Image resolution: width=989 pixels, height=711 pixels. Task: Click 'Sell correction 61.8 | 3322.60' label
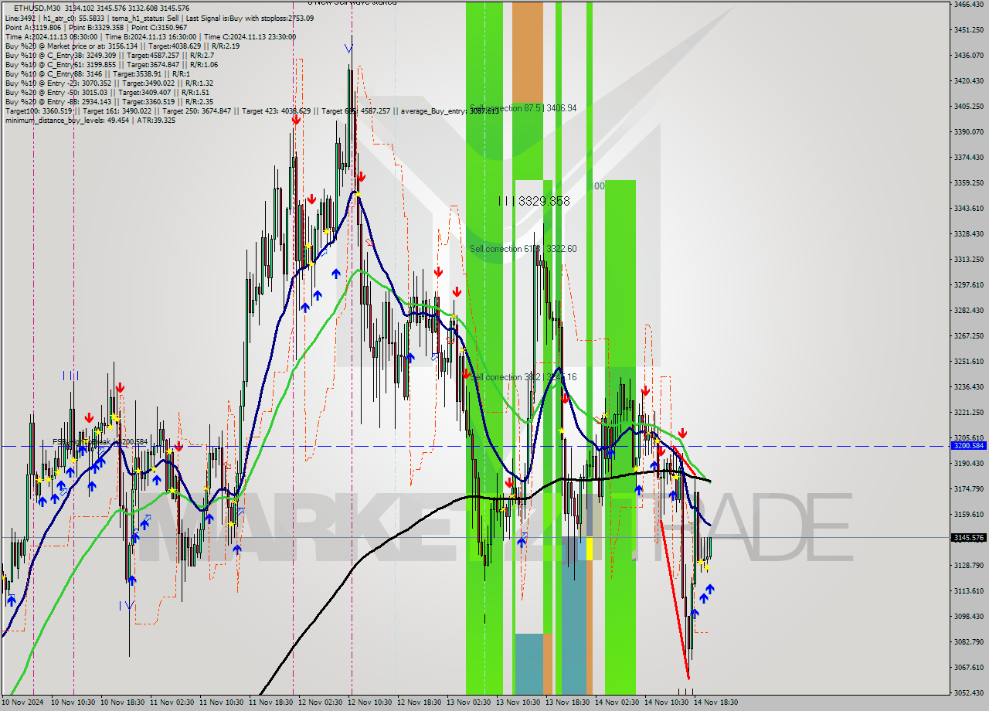point(523,249)
